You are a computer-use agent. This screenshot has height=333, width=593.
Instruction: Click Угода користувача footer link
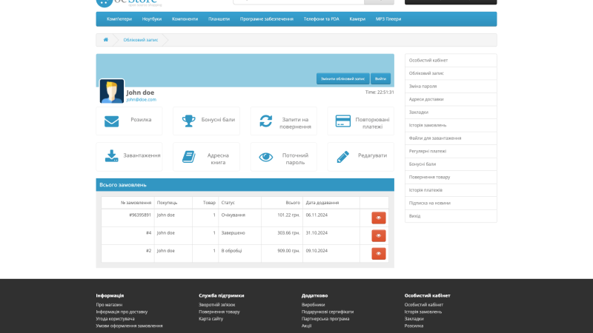(115, 319)
